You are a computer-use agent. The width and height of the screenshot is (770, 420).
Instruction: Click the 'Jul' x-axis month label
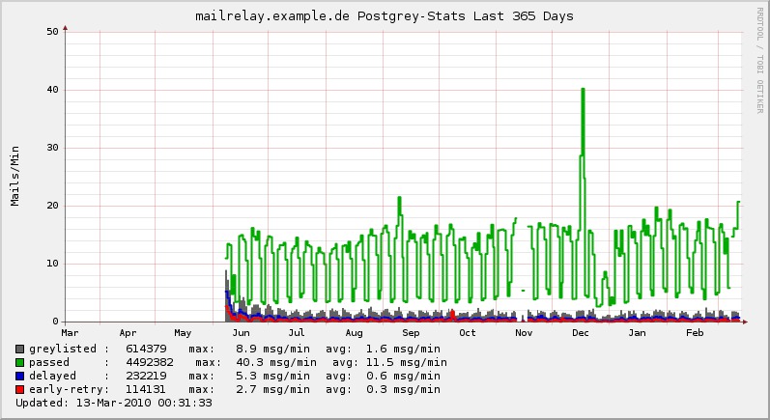click(296, 333)
